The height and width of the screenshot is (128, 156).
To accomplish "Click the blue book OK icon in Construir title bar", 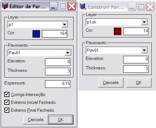I will [x=83, y=7].
